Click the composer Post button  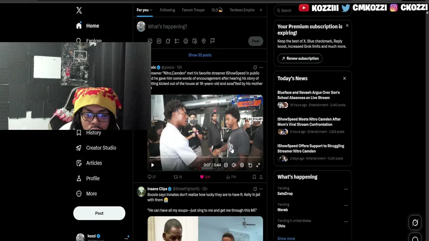[256, 41]
